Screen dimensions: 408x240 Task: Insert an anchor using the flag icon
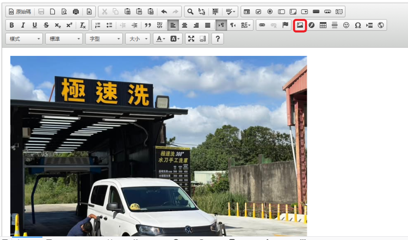coord(285,25)
